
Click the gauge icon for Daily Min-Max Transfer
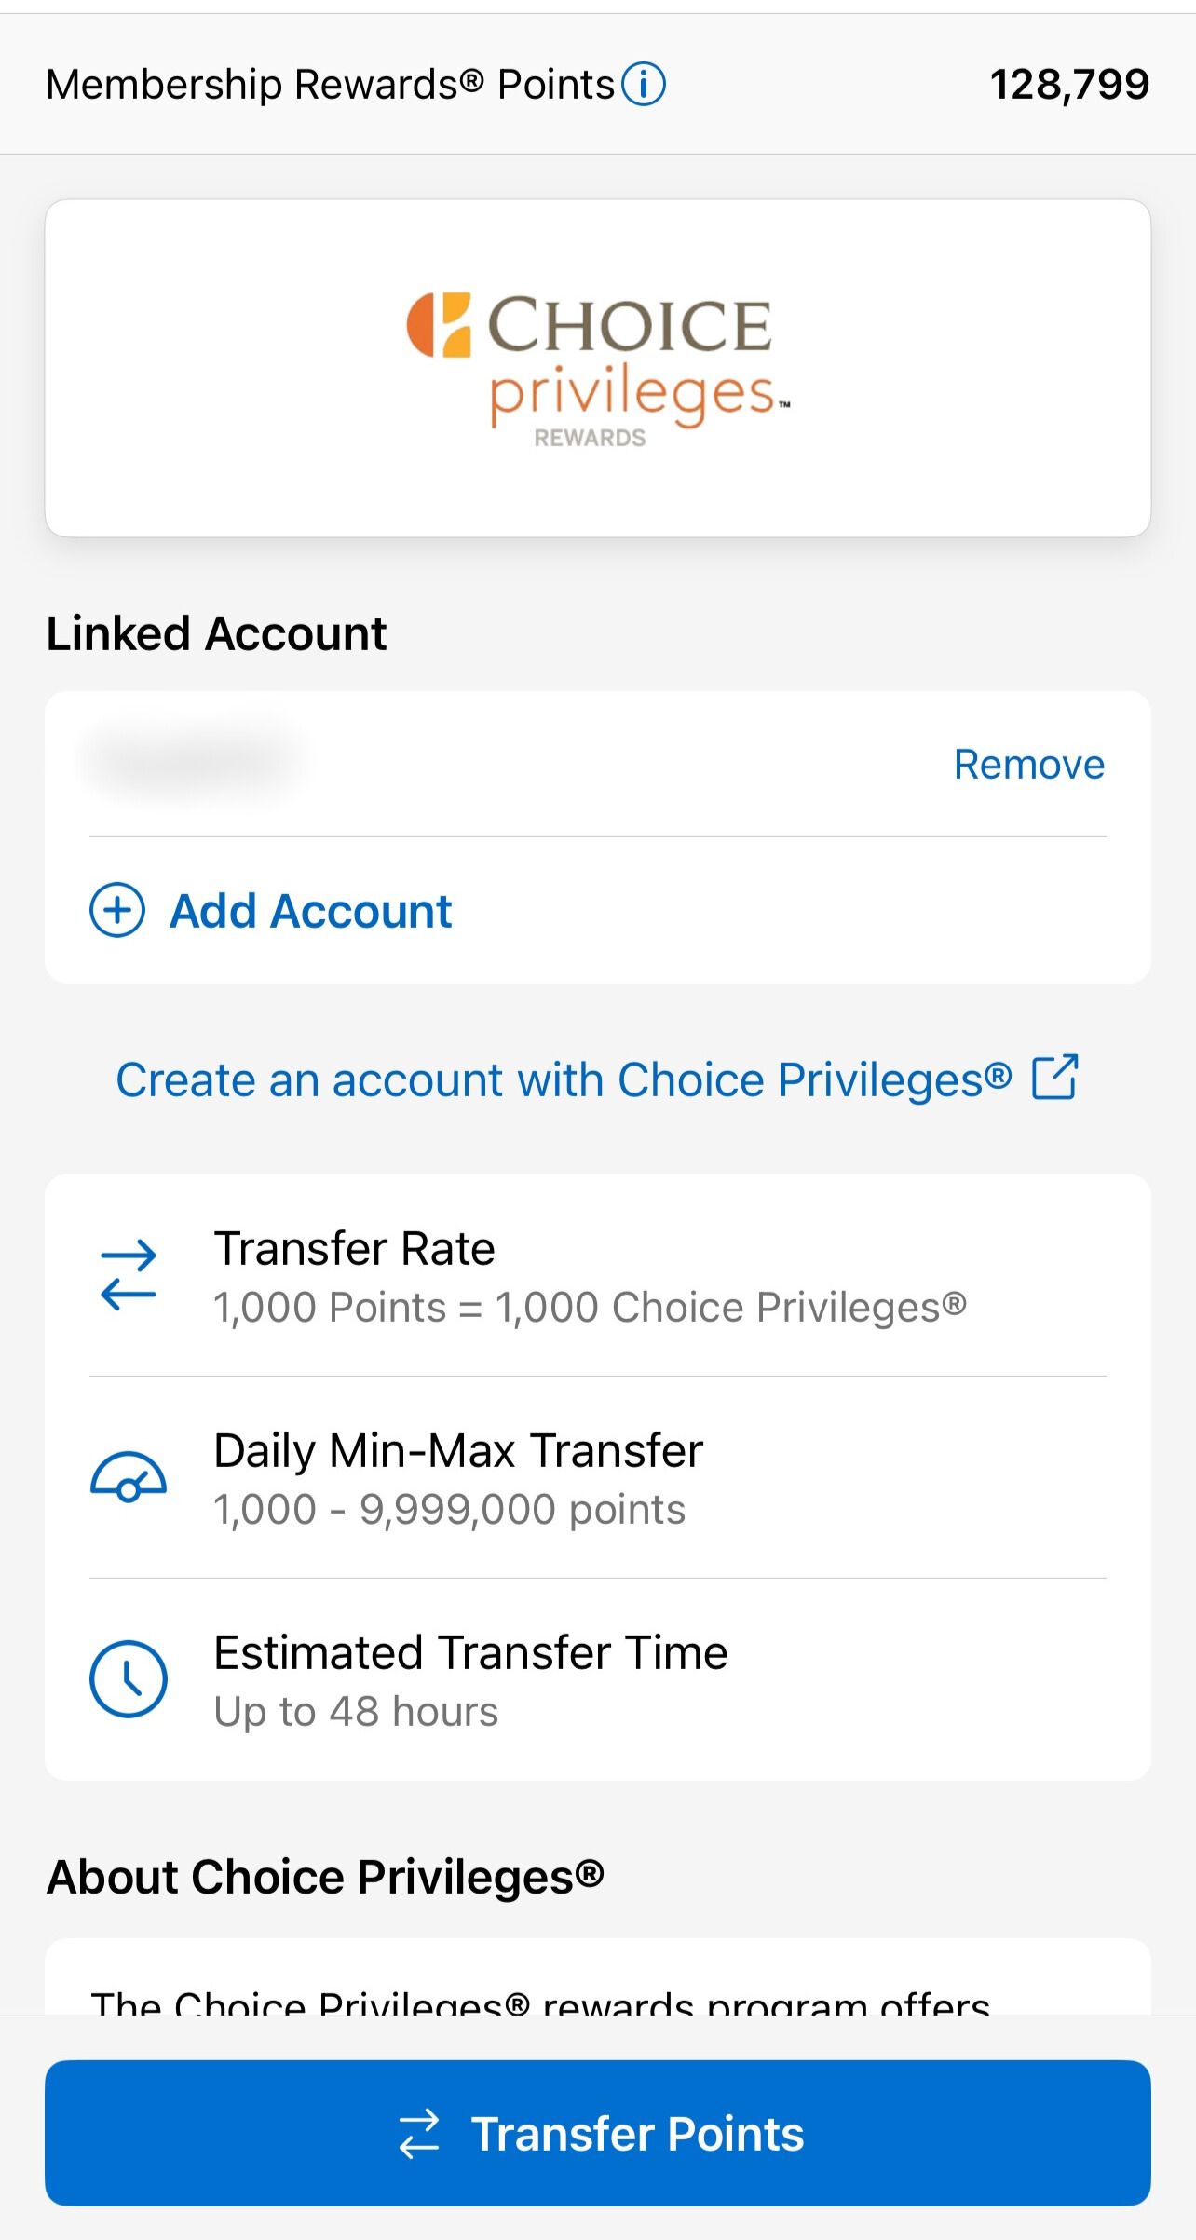pos(129,1477)
